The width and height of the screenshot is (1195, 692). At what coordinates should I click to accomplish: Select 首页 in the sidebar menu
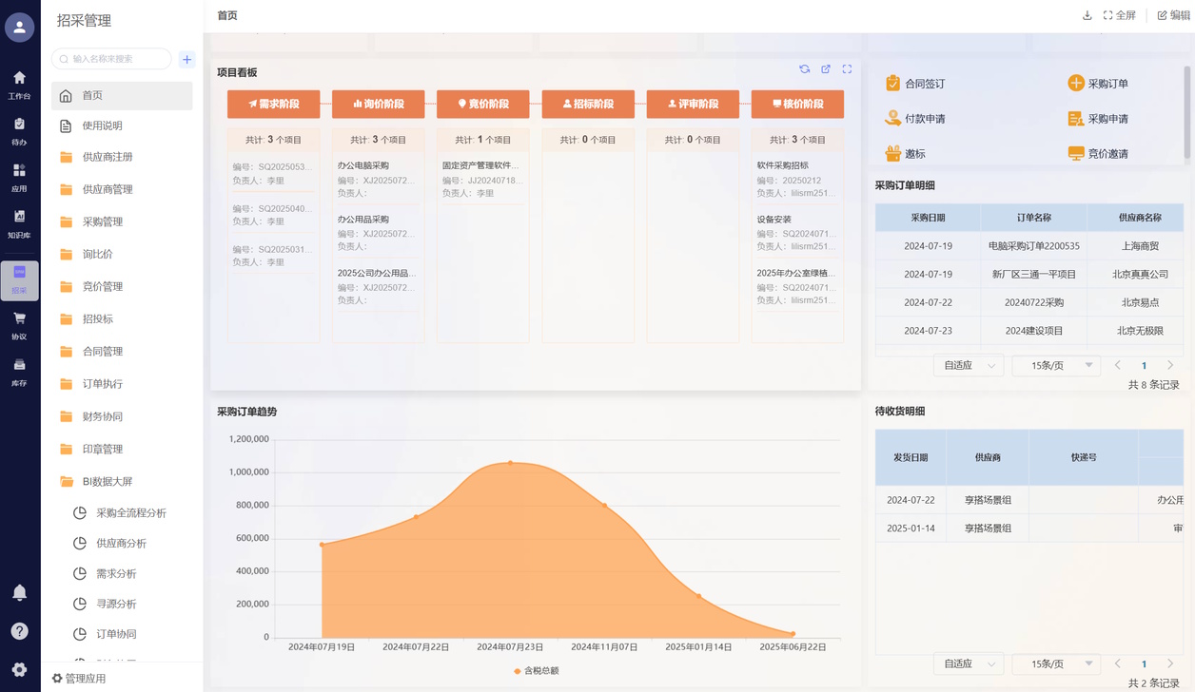coord(92,96)
